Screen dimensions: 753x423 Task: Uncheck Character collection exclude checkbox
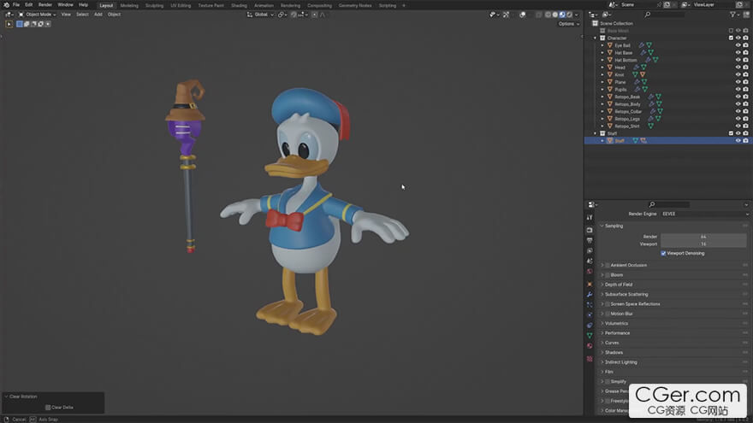(x=731, y=38)
